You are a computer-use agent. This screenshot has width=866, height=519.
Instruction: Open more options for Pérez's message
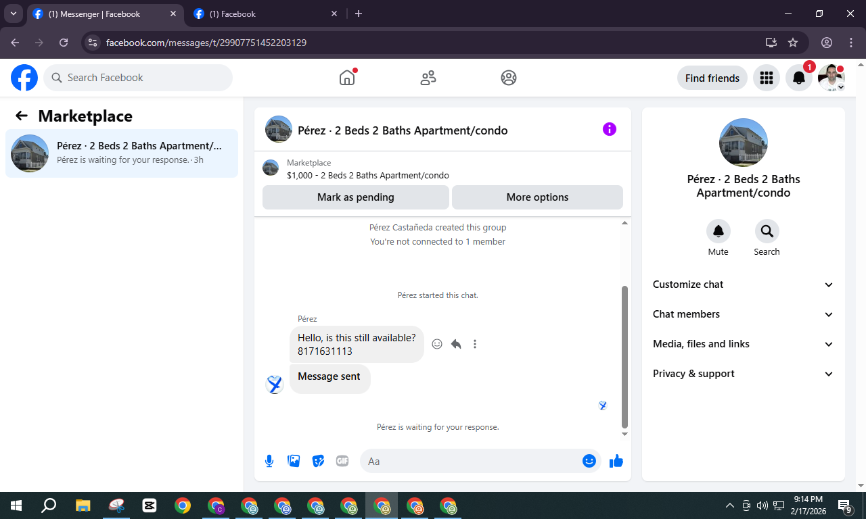[475, 344]
